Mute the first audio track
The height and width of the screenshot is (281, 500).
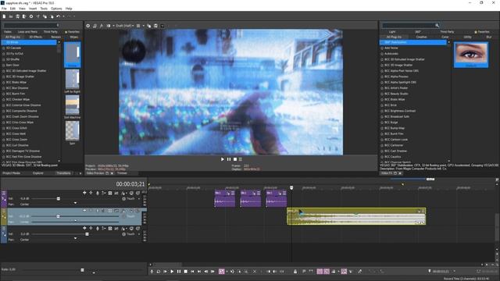131,193
